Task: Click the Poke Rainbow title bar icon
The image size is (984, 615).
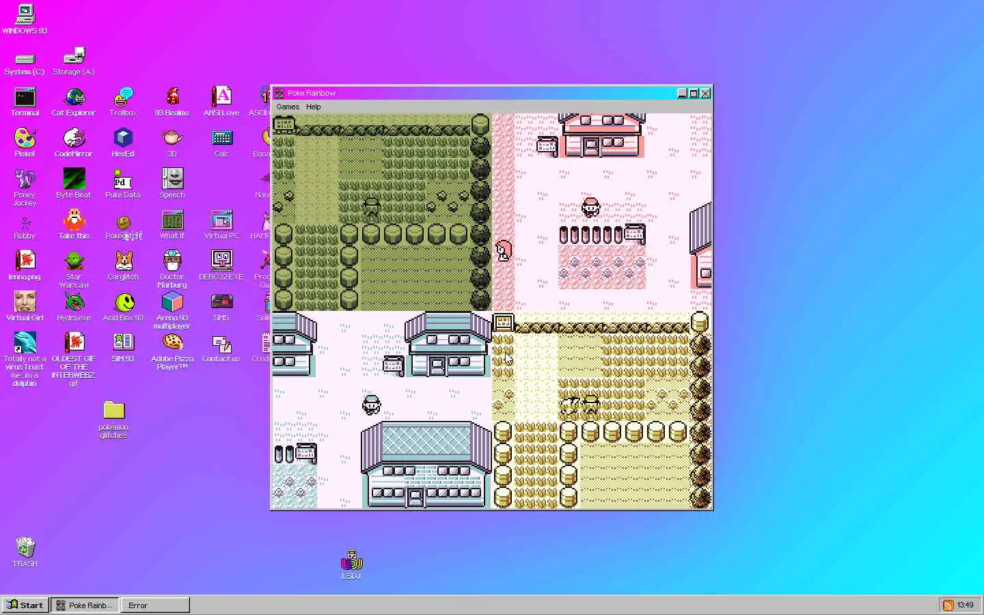Action: pos(279,94)
